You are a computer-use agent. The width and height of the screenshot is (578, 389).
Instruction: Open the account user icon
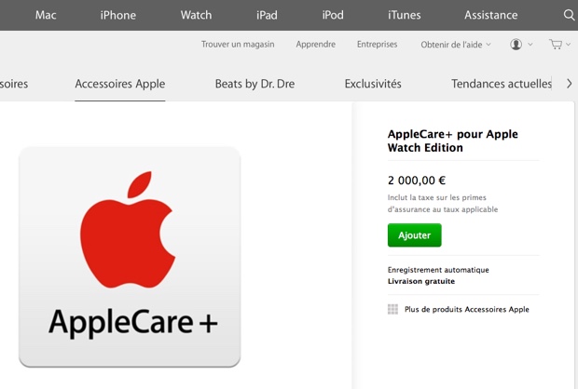pos(516,44)
